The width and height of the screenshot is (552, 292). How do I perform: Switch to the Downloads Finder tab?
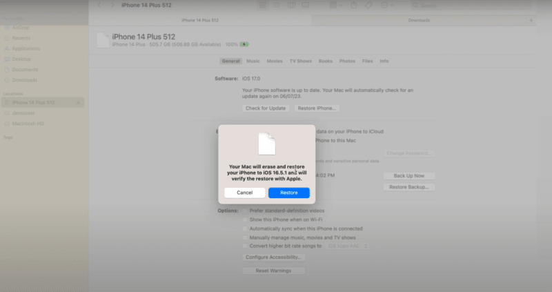419,21
